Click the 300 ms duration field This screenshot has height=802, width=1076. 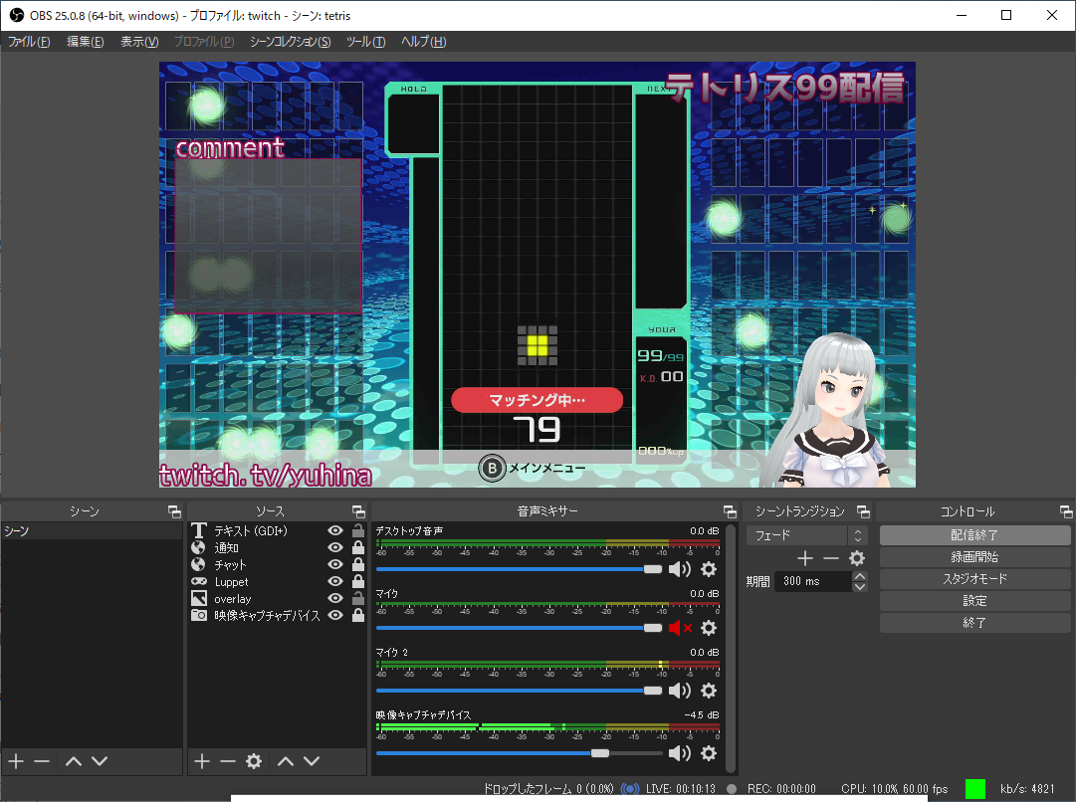tap(813, 581)
